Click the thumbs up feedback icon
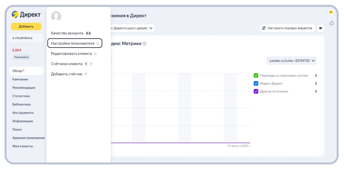This screenshot has height=169, width=344. (332, 23)
